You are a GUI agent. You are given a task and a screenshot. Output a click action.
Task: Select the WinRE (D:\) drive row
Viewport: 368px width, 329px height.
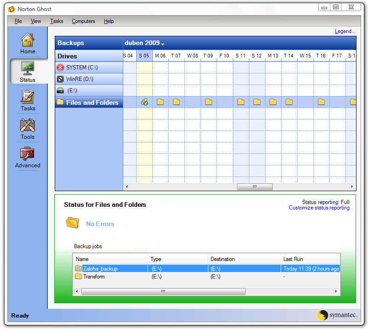(89, 79)
